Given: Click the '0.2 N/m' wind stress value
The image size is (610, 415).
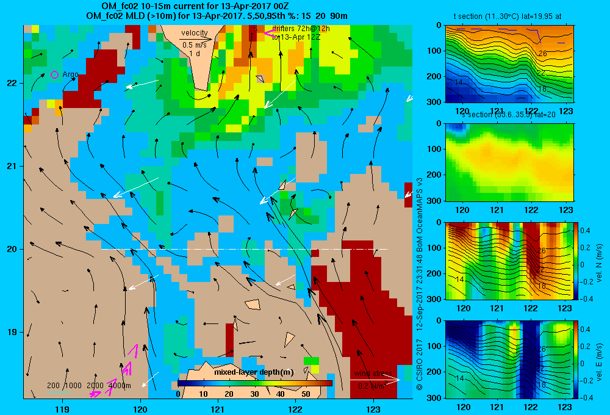Looking at the screenshot, I should pyautogui.click(x=371, y=386).
